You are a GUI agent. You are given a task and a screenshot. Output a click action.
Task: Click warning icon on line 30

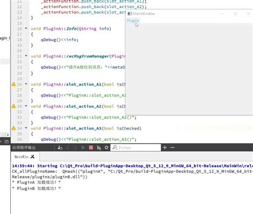click(13, 106)
